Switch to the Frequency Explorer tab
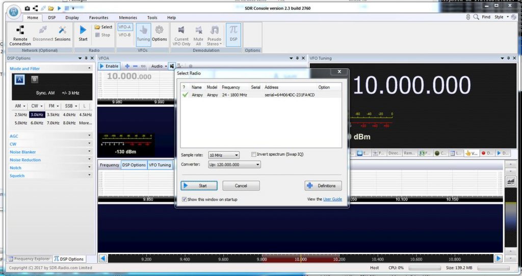Screen dimensions: 522x276 (29, 259)
